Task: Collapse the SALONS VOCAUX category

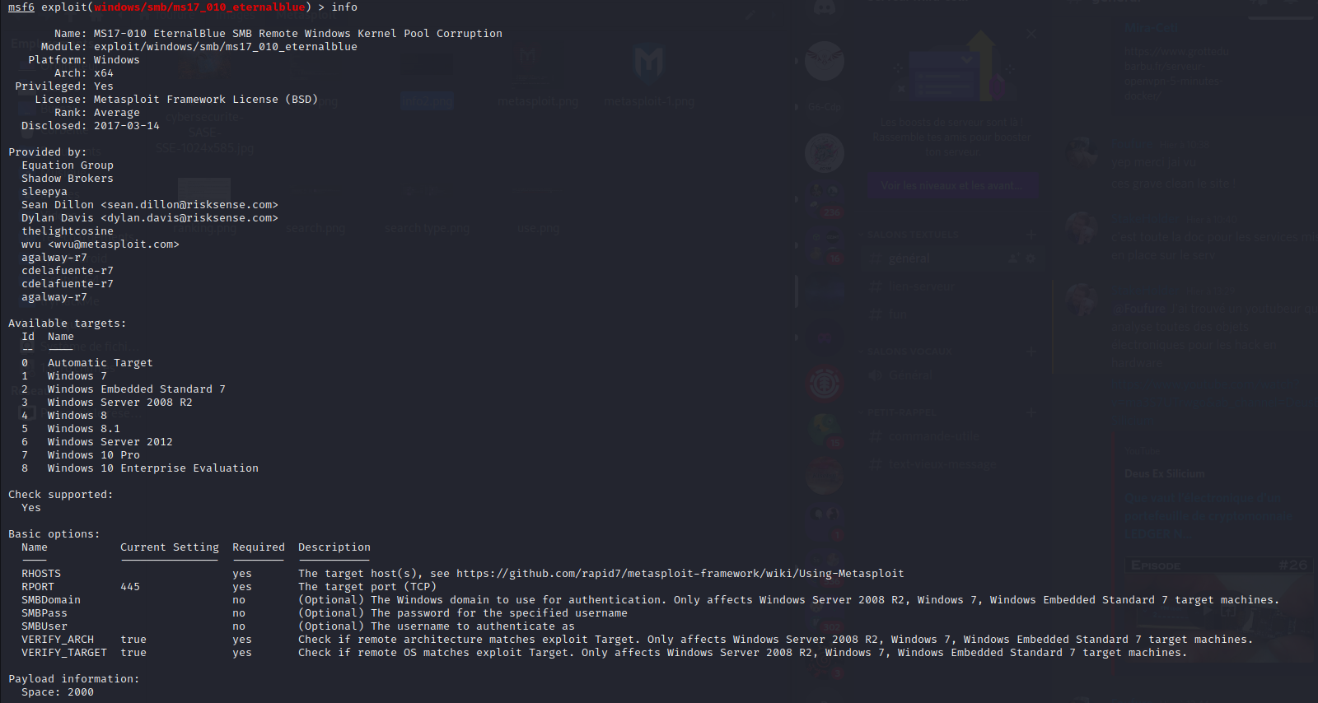Action: pyautogui.click(x=909, y=351)
